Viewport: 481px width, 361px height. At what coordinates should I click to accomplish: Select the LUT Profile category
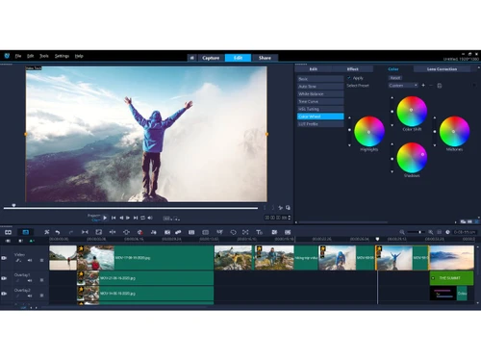320,124
